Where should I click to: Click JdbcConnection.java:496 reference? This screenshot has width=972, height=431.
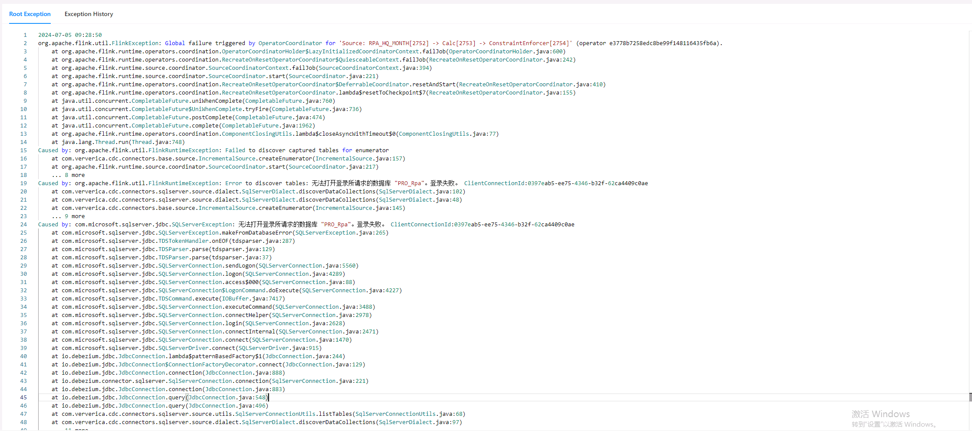(x=227, y=406)
